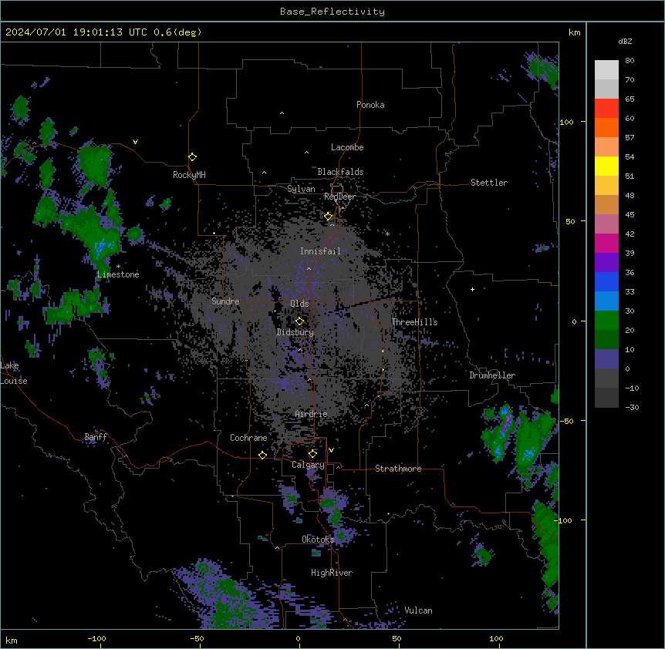Click the Sundre town label

pyautogui.click(x=225, y=301)
